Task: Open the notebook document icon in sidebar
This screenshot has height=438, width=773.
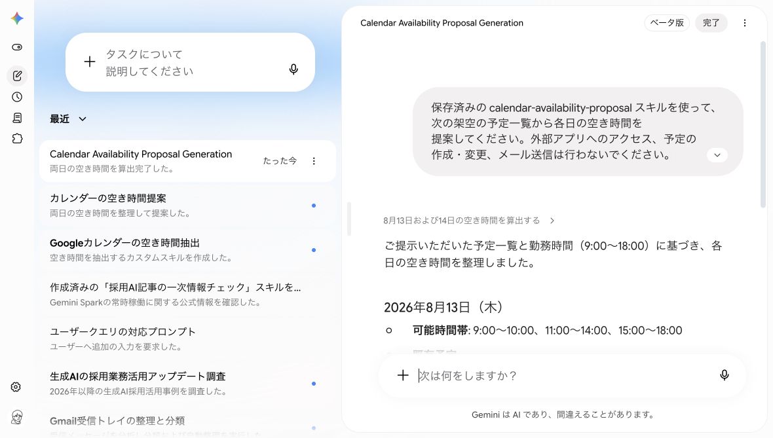Action: 17,118
